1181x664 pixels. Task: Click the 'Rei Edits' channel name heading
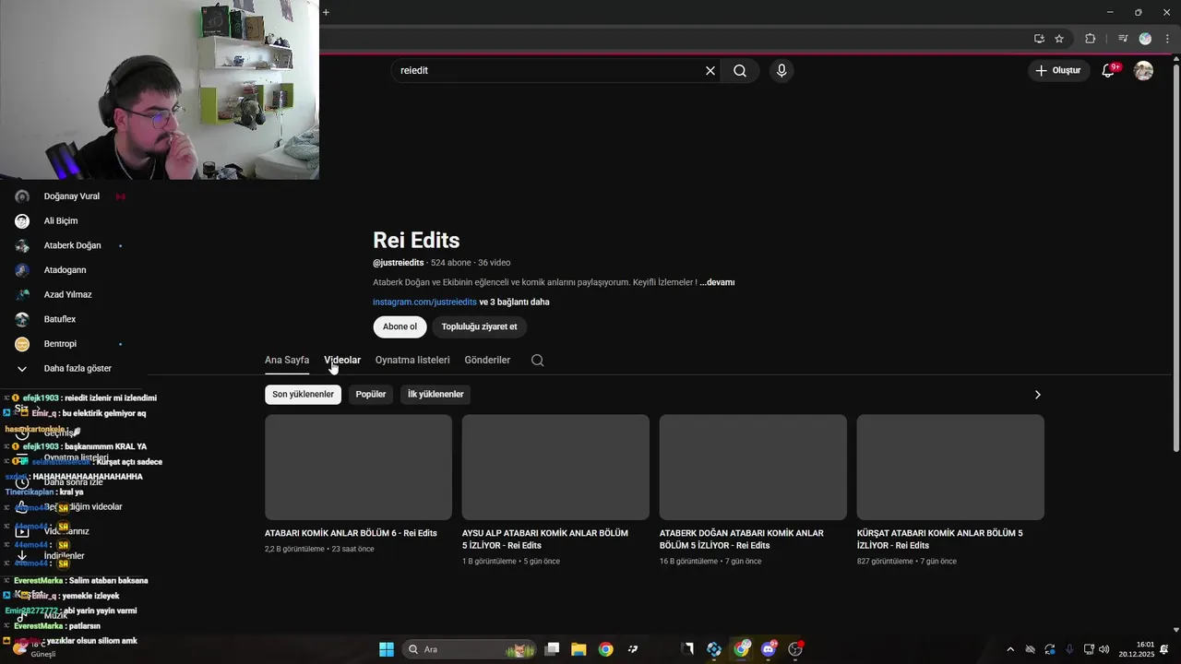tap(416, 240)
